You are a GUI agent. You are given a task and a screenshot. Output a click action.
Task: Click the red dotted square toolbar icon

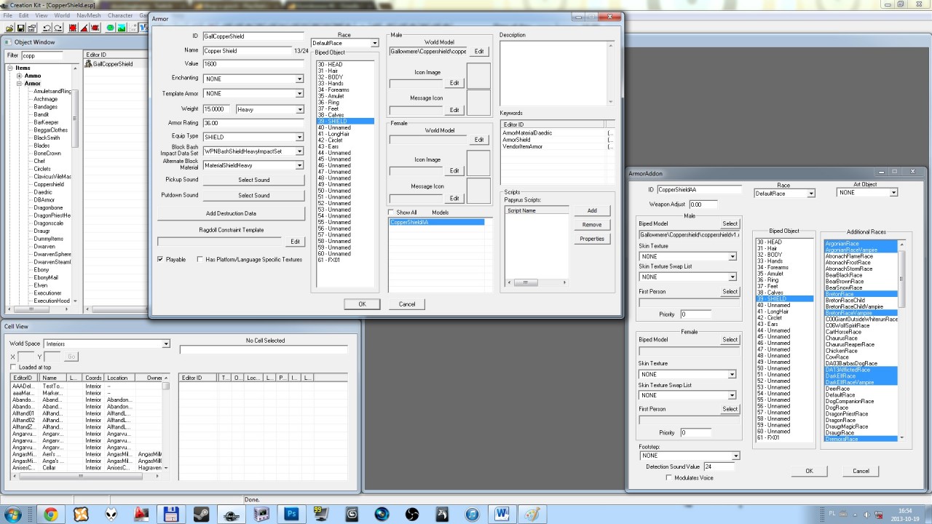point(73,28)
